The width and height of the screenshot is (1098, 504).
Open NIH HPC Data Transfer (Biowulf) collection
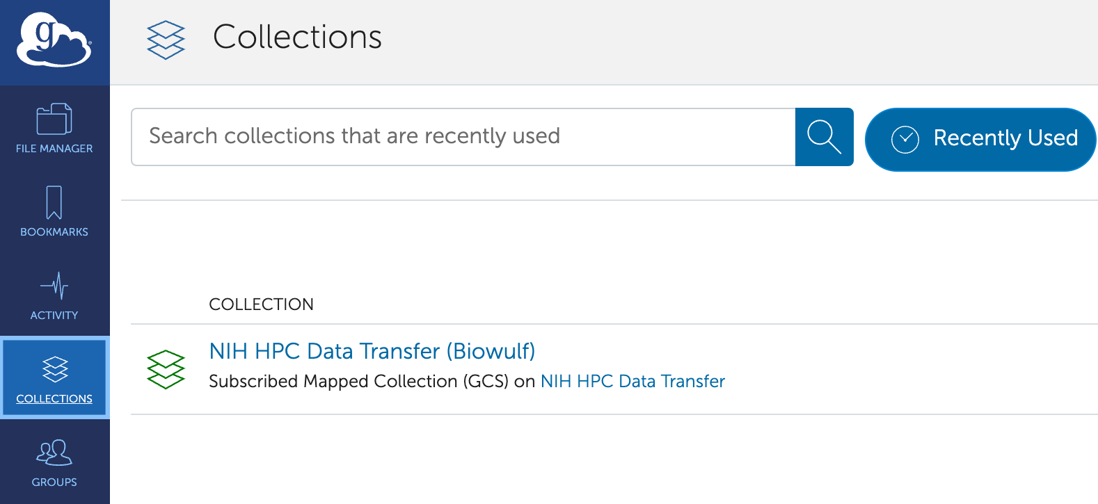[372, 351]
